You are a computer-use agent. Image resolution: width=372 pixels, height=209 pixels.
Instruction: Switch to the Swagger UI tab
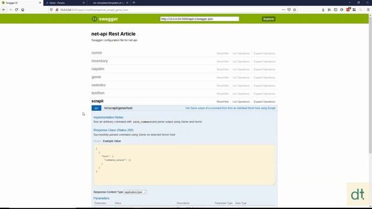(22, 3)
